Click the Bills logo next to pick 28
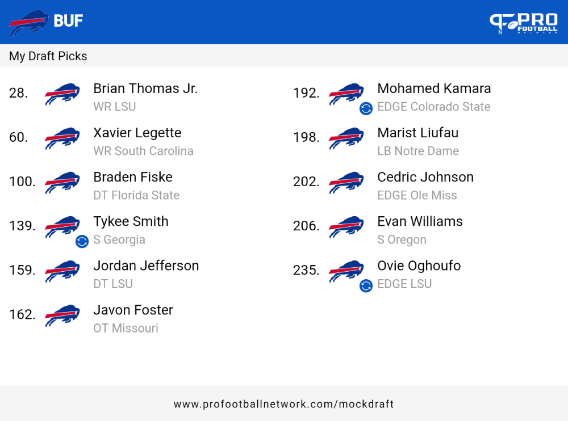The image size is (568, 421). (62, 94)
